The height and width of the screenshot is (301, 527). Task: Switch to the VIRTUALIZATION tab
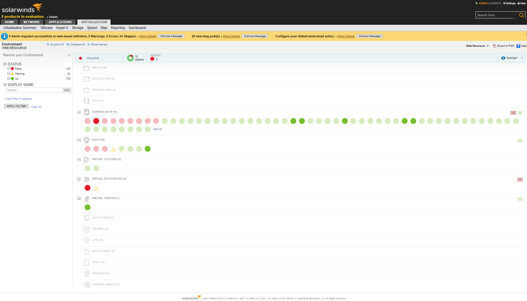click(94, 22)
